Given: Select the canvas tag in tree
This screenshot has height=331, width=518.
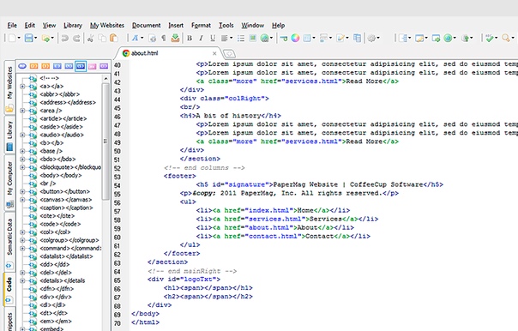Looking at the screenshot, I should pyautogui.click(x=65, y=200).
